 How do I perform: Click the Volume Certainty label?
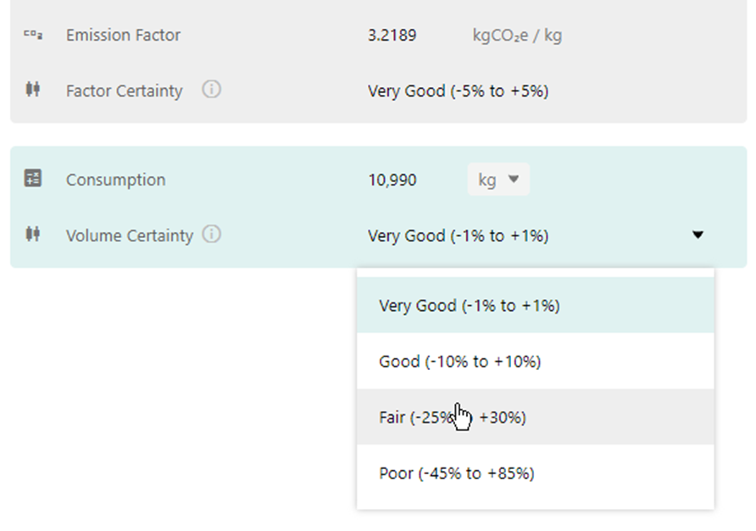tap(130, 235)
